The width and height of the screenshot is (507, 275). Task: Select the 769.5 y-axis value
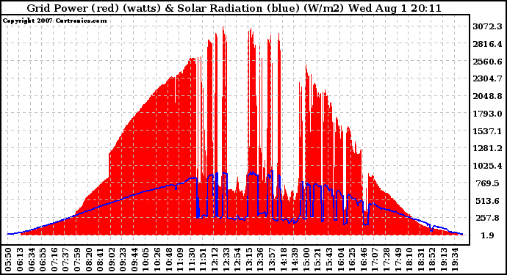pos(489,183)
